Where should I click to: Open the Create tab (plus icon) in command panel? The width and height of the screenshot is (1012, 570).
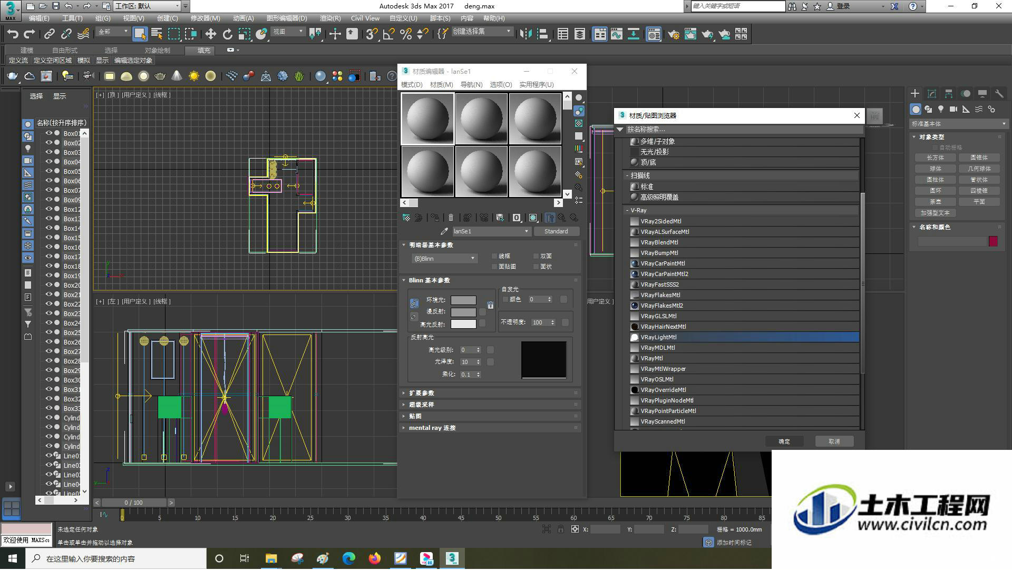[x=915, y=94]
